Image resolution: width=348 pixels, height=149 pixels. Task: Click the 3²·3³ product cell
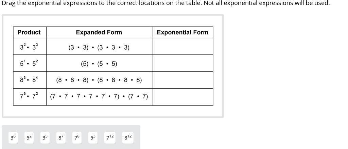[30, 46]
